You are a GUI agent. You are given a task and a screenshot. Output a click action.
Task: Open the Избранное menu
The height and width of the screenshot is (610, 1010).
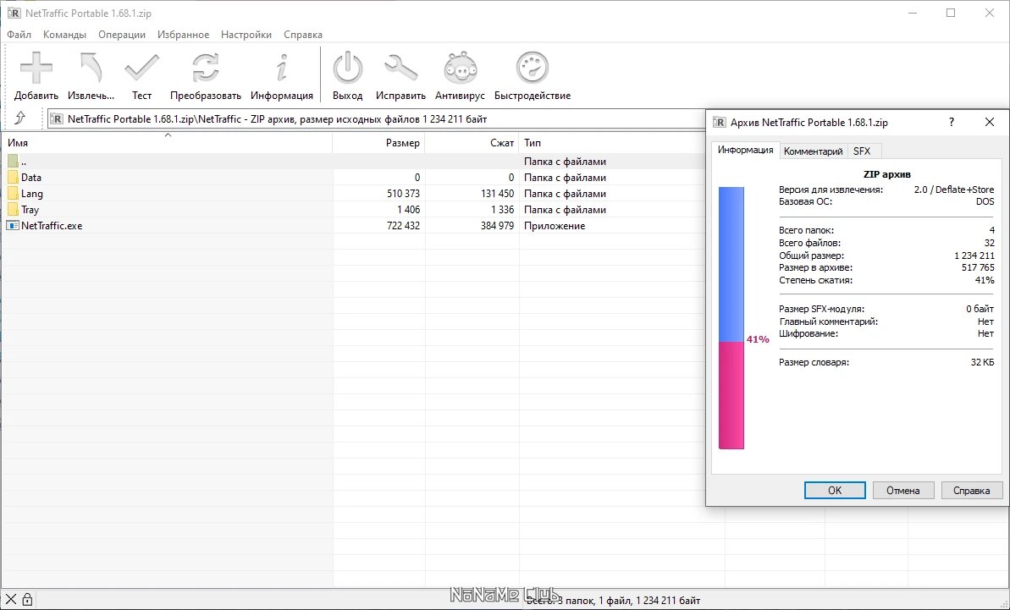pyautogui.click(x=183, y=35)
